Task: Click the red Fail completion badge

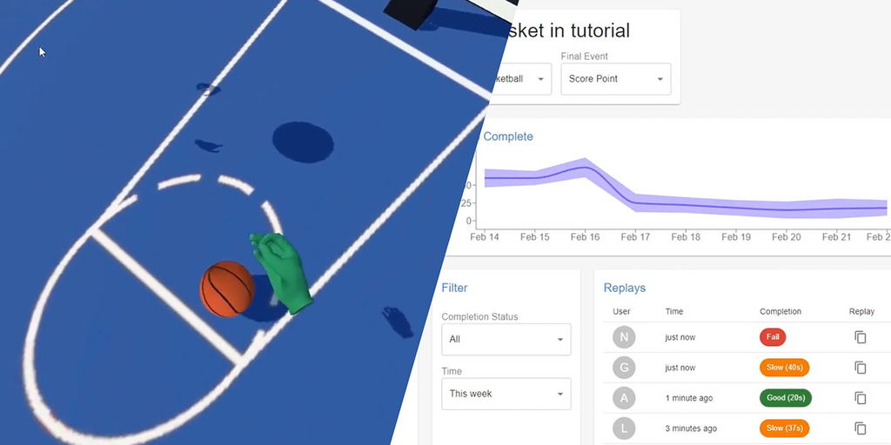Action: [773, 337]
